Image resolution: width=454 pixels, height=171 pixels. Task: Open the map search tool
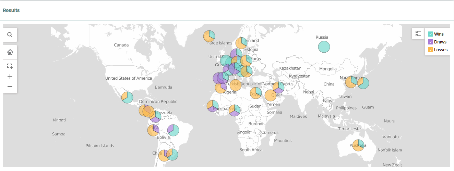pos(10,35)
